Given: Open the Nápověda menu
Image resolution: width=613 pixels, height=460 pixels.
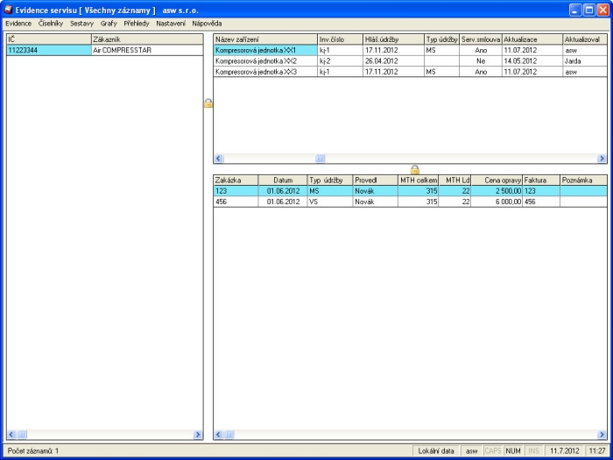Looking at the screenshot, I should 207,24.
